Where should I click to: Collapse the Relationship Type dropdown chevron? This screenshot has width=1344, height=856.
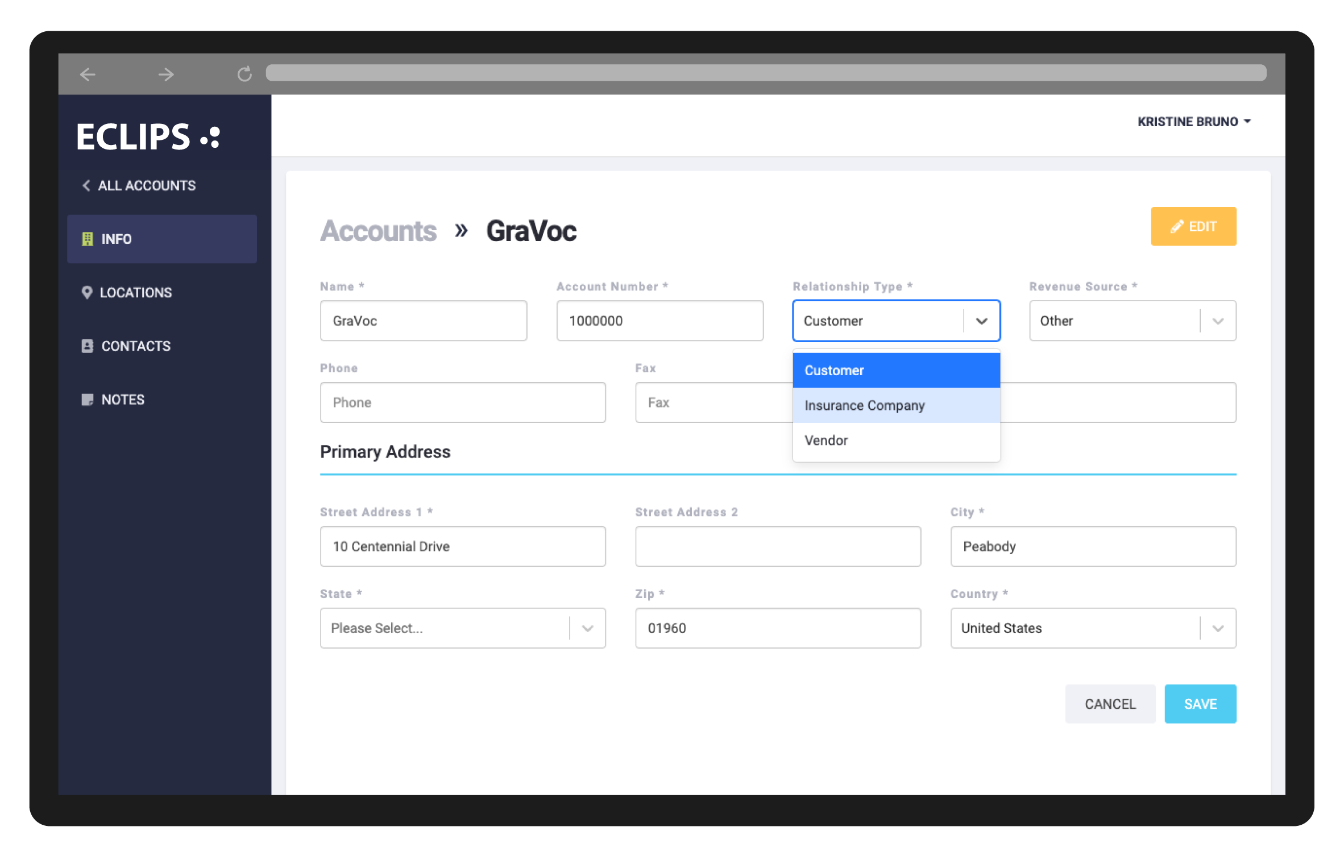[x=982, y=321]
